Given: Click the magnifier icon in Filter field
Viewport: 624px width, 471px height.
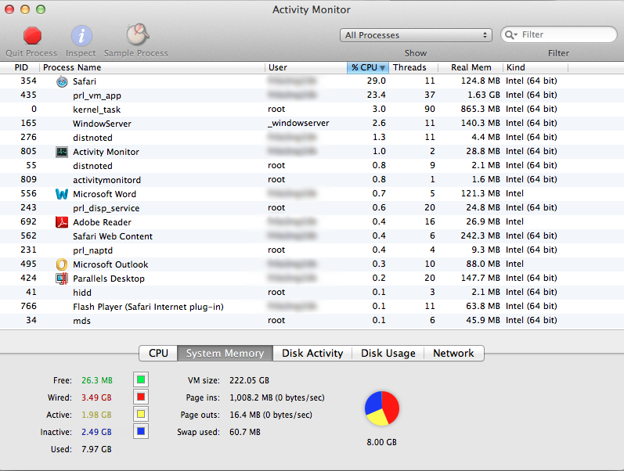Looking at the screenshot, I should coord(510,35).
